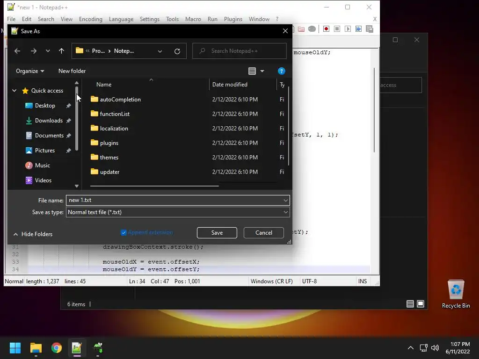Click the Notep... breadcrumb segment

[123, 51]
